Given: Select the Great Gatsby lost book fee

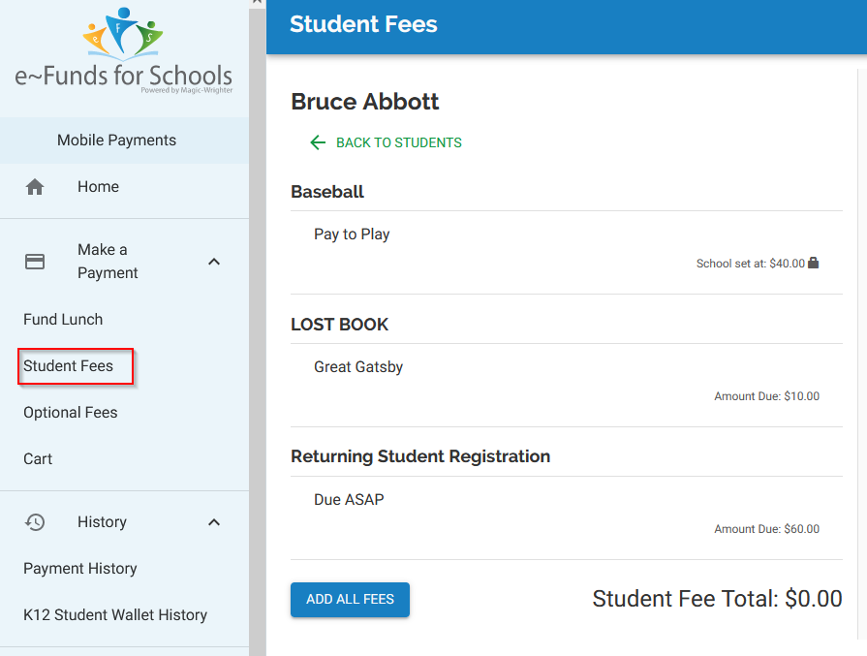Looking at the screenshot, I should click(x=358, y=367).
